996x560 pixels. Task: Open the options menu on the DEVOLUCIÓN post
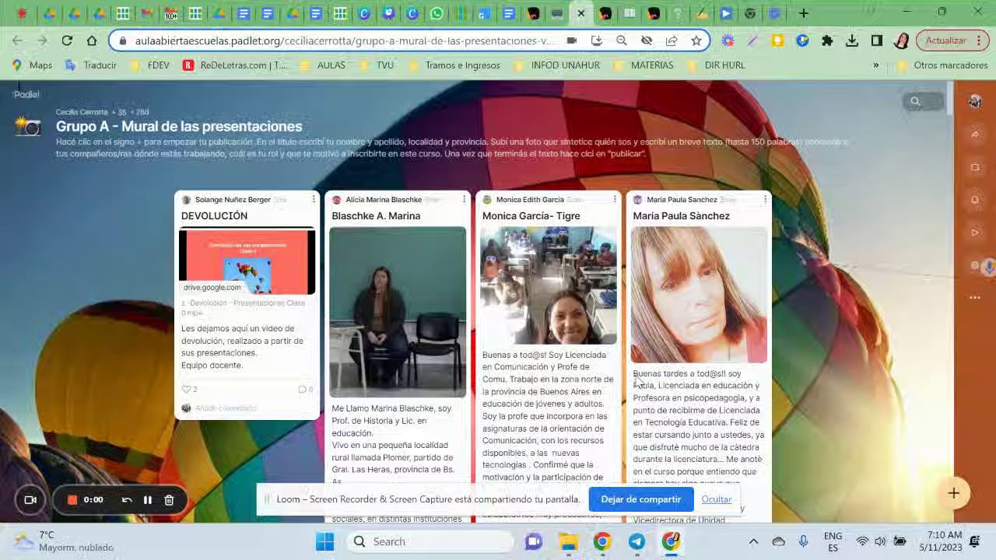click(x=314, y=200)
